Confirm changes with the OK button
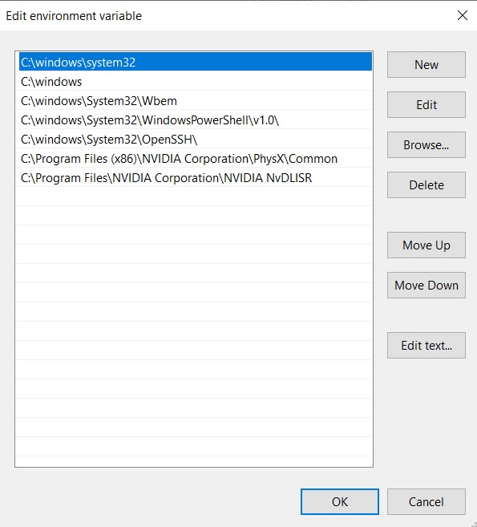 point(340,502)
